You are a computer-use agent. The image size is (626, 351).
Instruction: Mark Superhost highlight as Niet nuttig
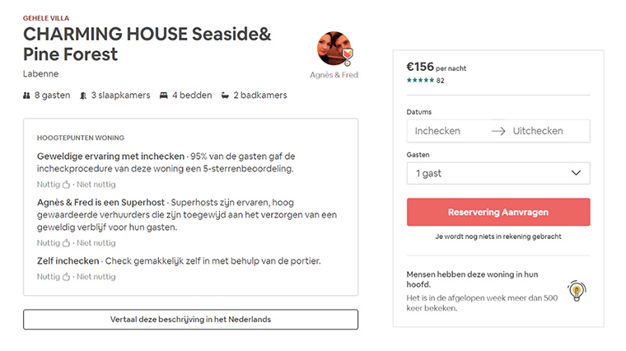96,243
